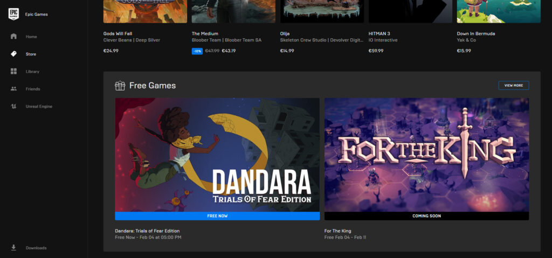The width and height of the screenshot is (552, 258).
Task: Click the For The King title text
Action: [x=337, y=231]
